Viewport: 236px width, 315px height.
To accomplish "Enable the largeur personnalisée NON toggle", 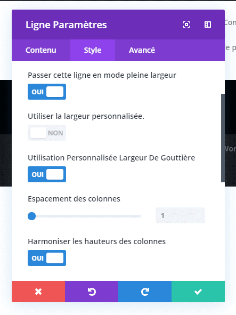I will click(x=47, y=133).
